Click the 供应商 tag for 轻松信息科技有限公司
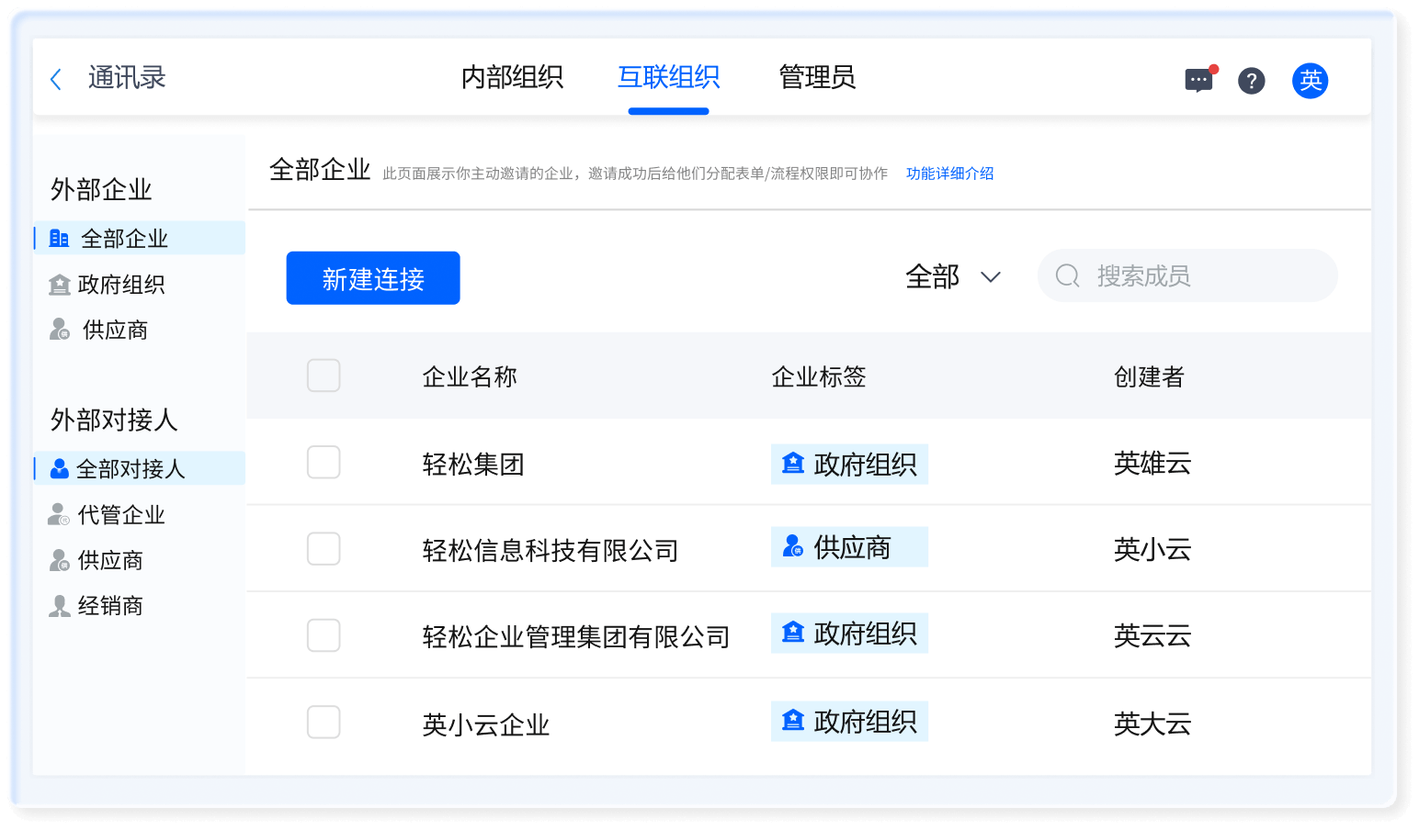The width and height of the screenshot is (1419, 830). pos(849,547)
